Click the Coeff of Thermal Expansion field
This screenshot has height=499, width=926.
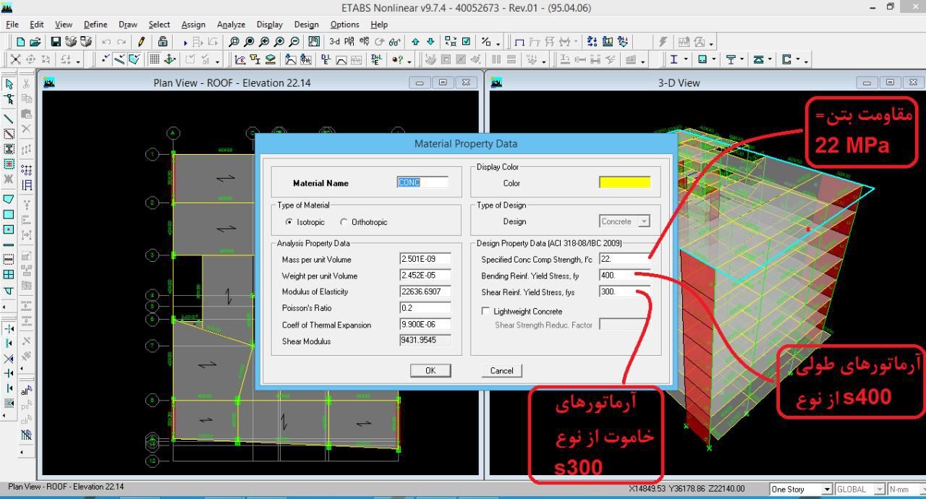[425, 325]
